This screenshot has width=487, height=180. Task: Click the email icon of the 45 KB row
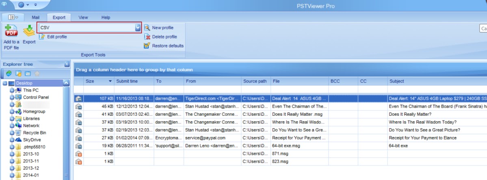[x=78, y=106]
